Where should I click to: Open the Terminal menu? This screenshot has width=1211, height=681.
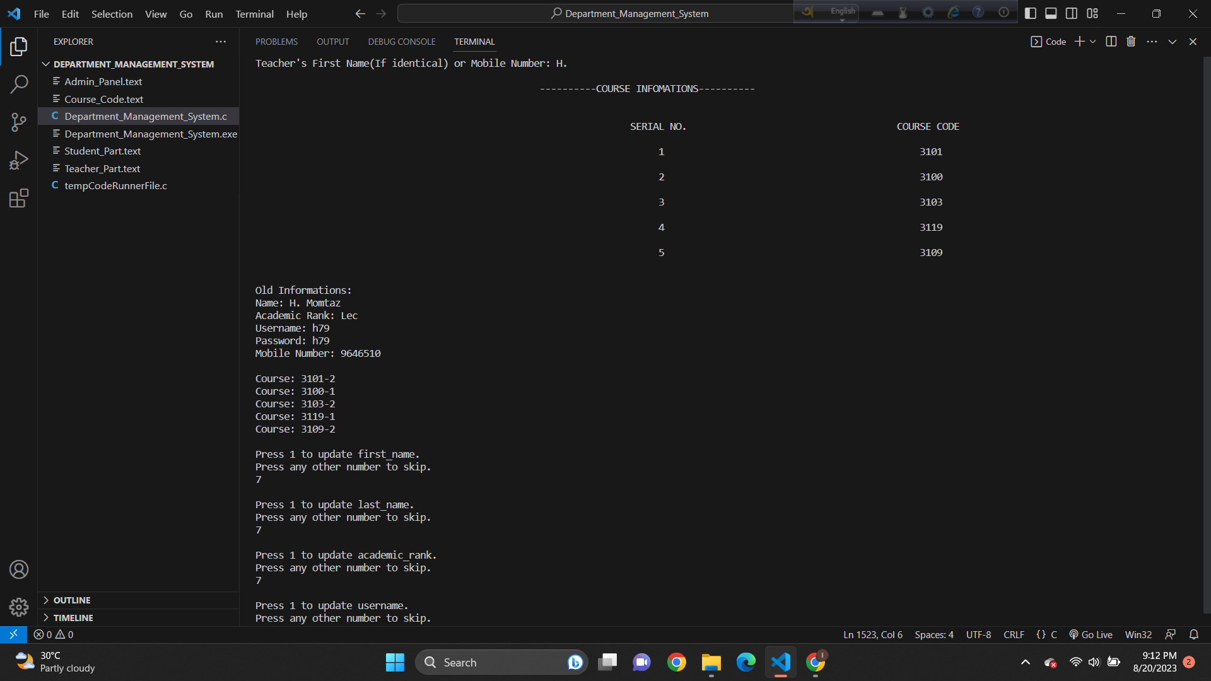point(254,13)
